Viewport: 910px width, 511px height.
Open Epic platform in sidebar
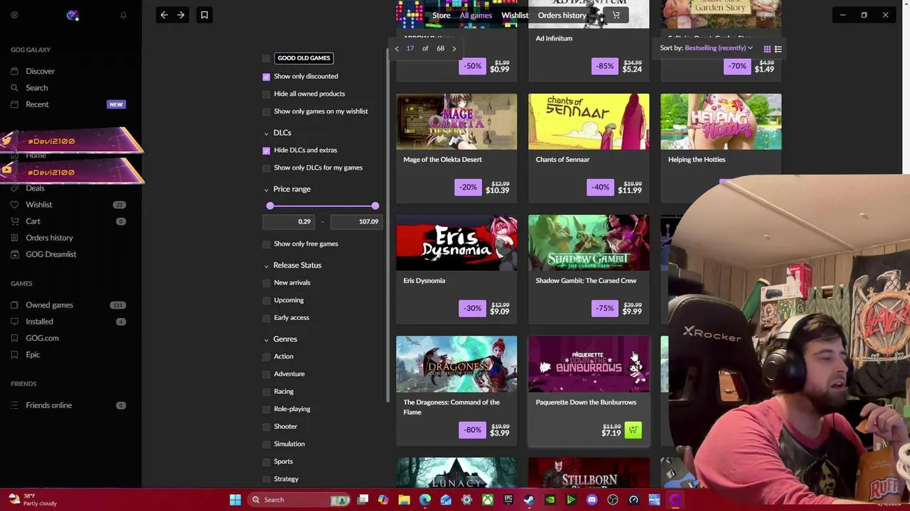tap(33, 355)
